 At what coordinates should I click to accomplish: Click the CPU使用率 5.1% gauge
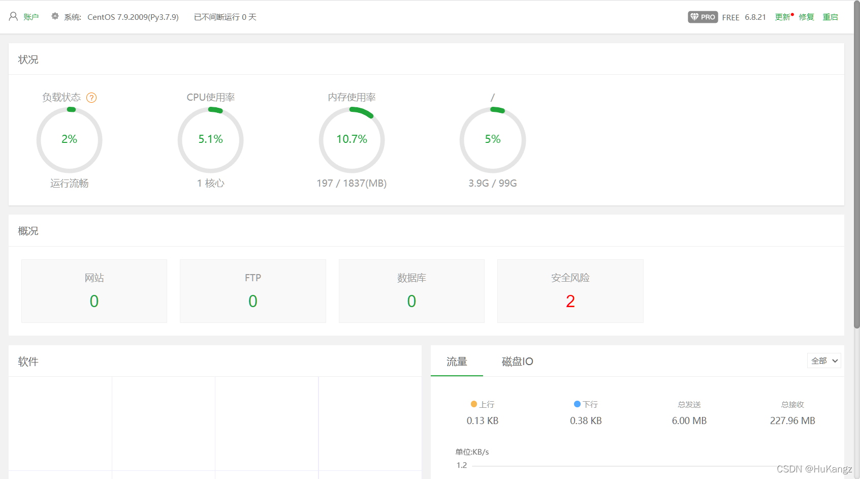(x=210, y=140)
